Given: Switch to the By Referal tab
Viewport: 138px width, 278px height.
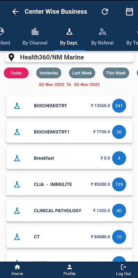Looking at the screenshot, I should pos(102,37).
